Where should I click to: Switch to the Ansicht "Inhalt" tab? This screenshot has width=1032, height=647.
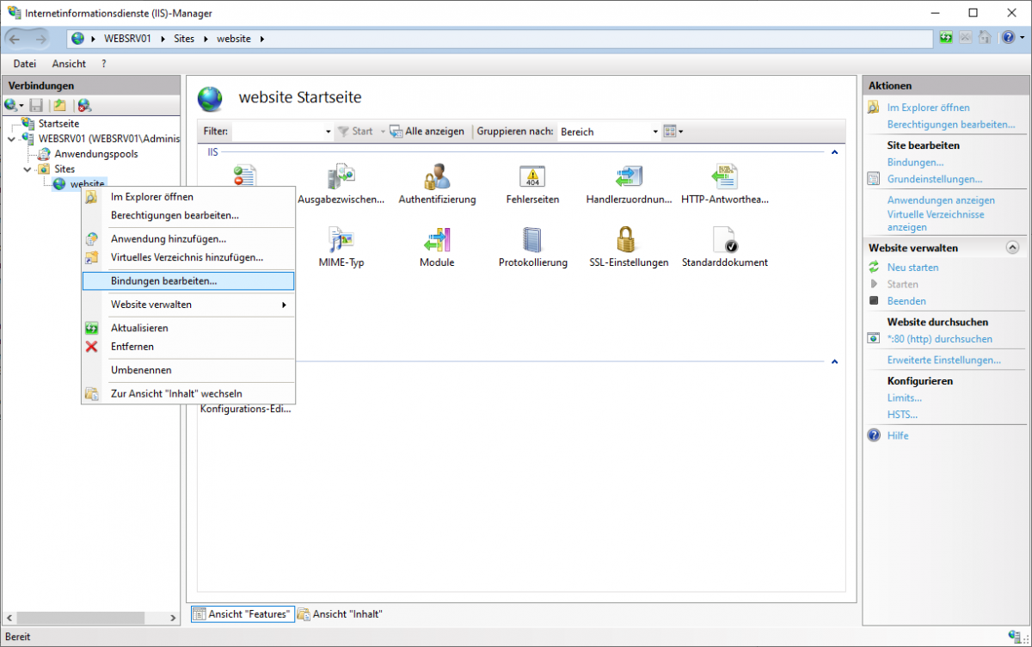(341, 614)
